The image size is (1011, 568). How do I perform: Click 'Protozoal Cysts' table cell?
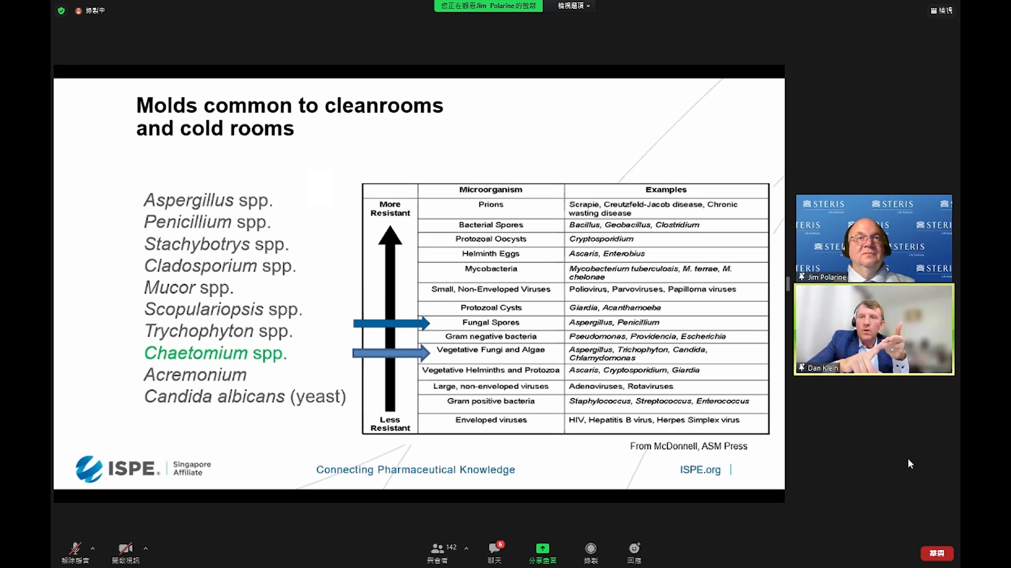(491, 308)
